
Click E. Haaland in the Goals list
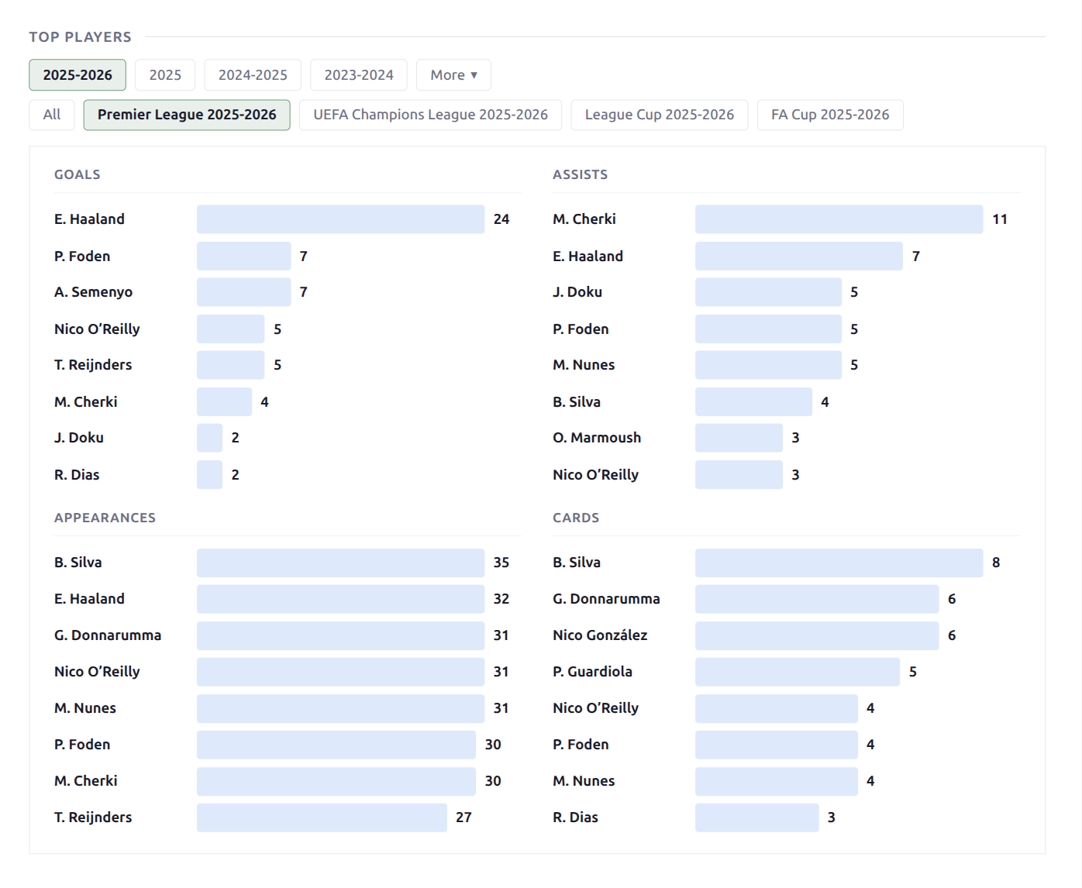(x=89, y=219)
